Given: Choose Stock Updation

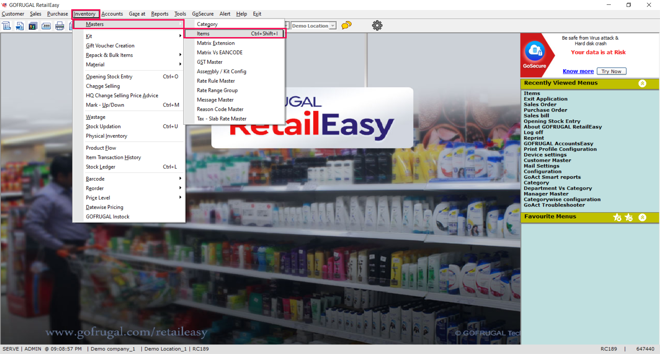Looking at the screenshot, I should point(129,126).
